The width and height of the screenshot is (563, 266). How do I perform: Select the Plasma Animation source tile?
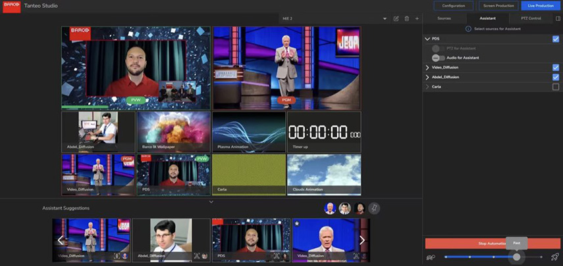pyautogui.click(x=249, y=132)
